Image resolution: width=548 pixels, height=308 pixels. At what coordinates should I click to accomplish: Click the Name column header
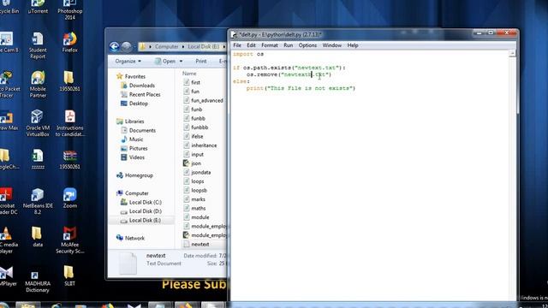point(189,74)
